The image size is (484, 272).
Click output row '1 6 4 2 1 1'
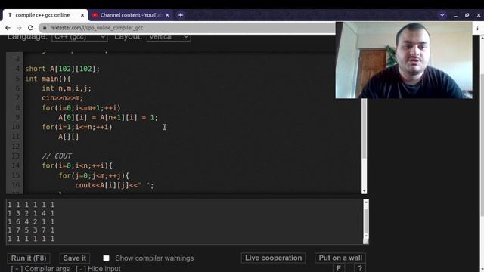pos(31,221)
